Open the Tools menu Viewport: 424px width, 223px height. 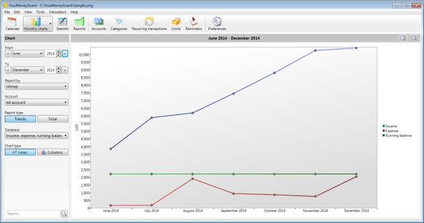pos(41,12)
